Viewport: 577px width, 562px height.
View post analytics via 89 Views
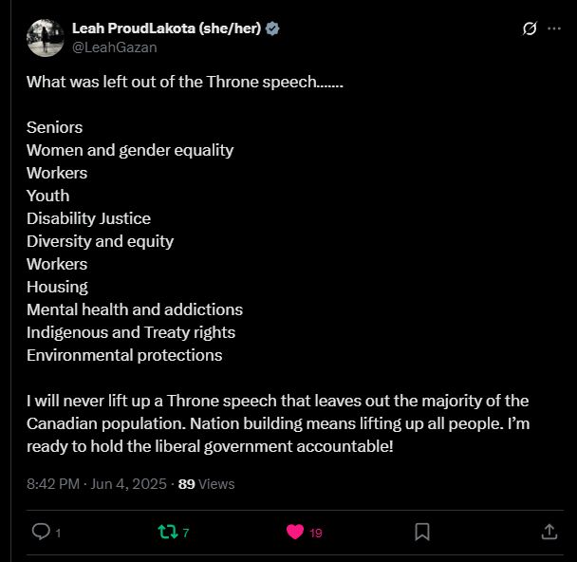(x=206, y=483)
